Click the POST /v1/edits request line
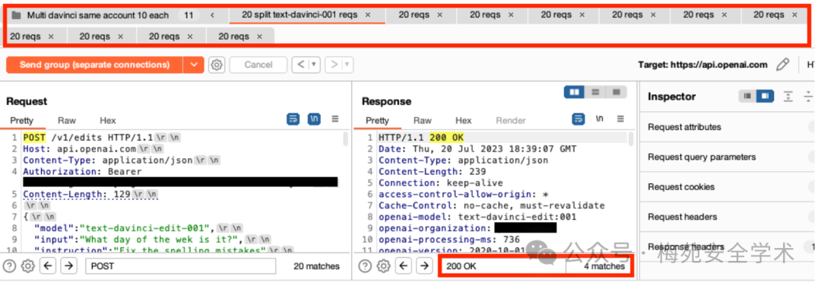The width and height of the screenshot is (821, 286). click(x=101, y=137)
